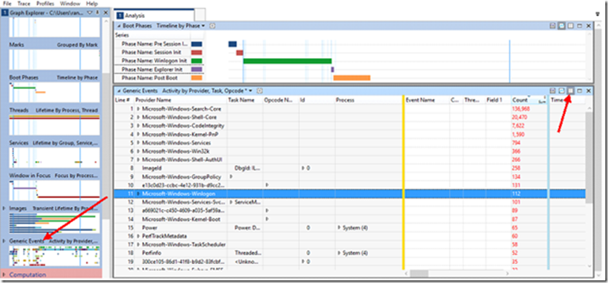
Task: Click Session Init red color swatch
Action: (x=197, y=52)
